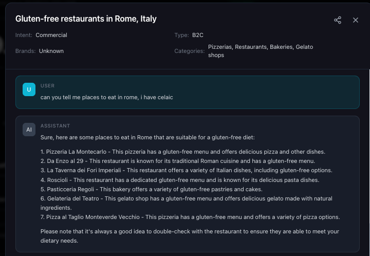Click the 'B2C' type value
Screen dimensions: 370x256
click(x=198, y=35)
